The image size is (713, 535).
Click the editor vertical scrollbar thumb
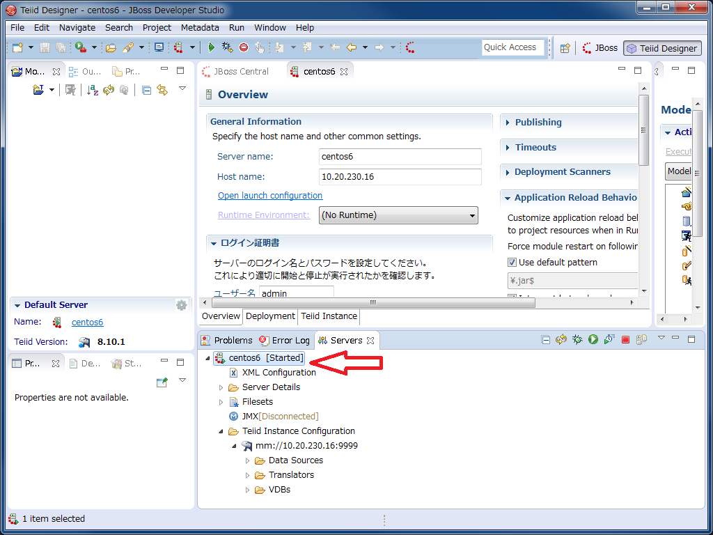(644, 130)
